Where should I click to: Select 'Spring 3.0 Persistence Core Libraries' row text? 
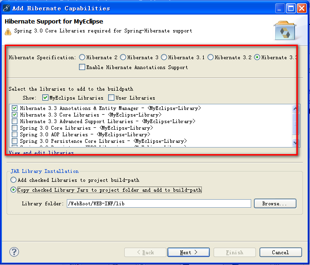tap(103, 141)
